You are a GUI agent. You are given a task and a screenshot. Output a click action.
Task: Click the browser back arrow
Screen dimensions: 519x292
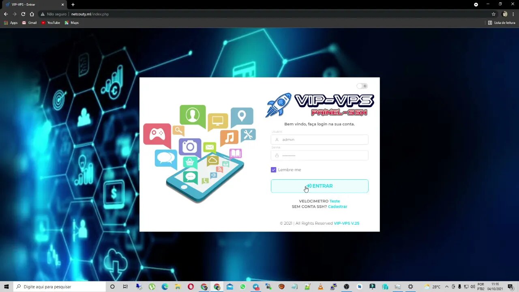pos(6,14)
